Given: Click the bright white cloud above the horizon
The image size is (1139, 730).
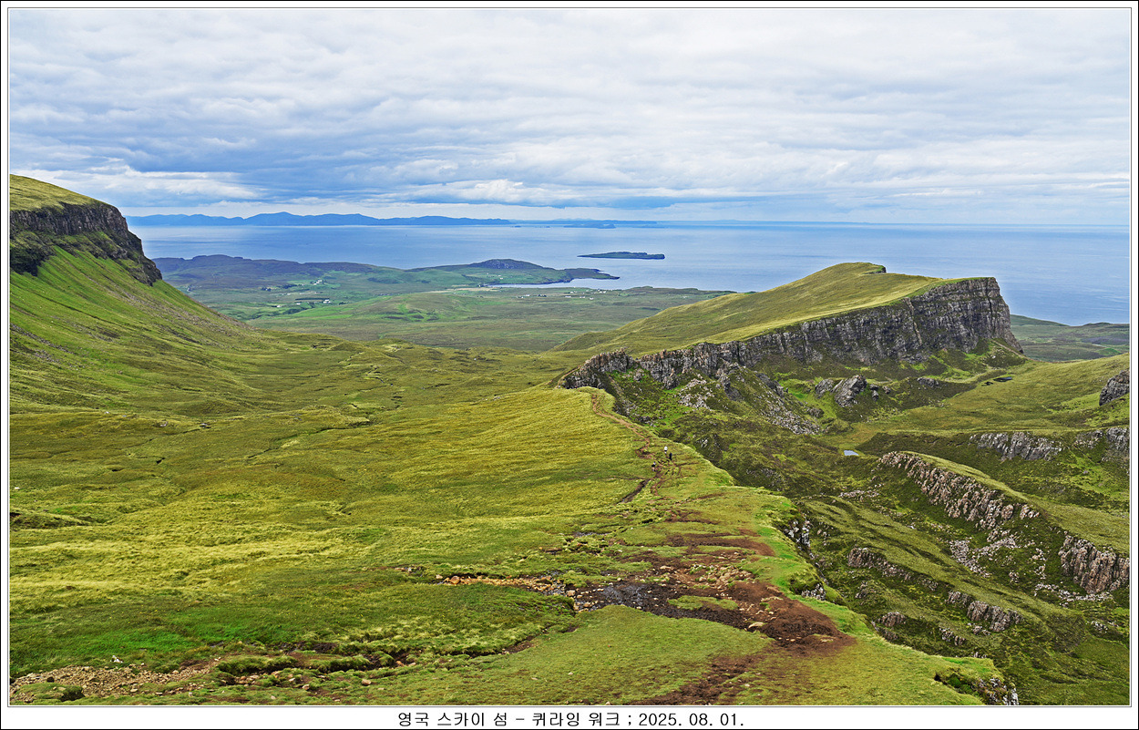Looking at the screenshot, I should (x=492, y=190).
